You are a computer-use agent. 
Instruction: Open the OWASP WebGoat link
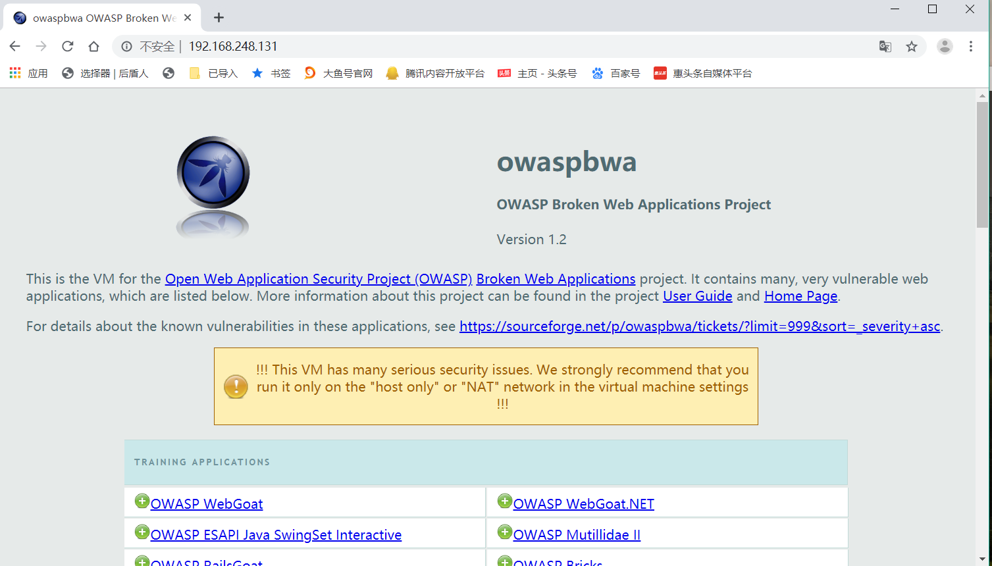[207, 504]
